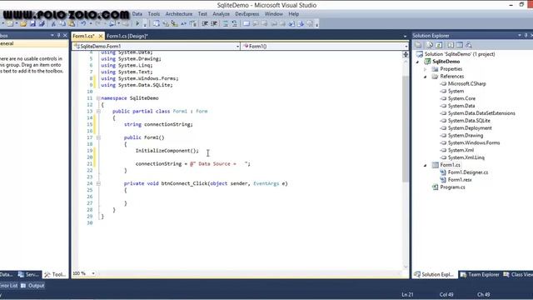Image resolution: width=533 pixels, height=300 pixels.
Task: Collapse the References node in Solution Explorer
Action: [426, 77]
